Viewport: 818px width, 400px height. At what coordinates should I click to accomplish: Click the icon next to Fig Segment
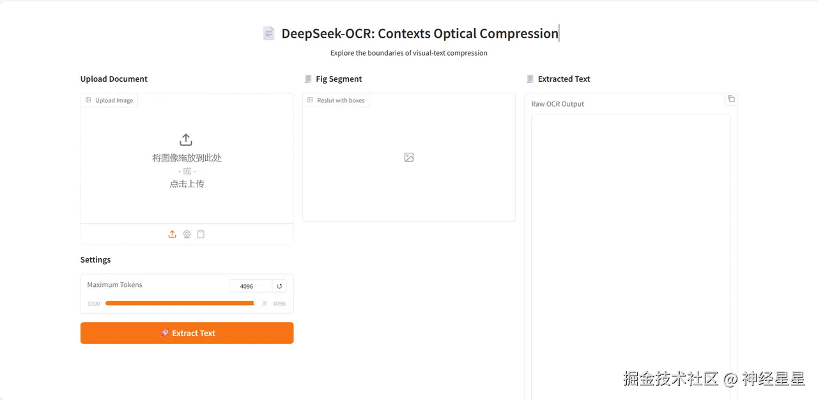point(308,79)
